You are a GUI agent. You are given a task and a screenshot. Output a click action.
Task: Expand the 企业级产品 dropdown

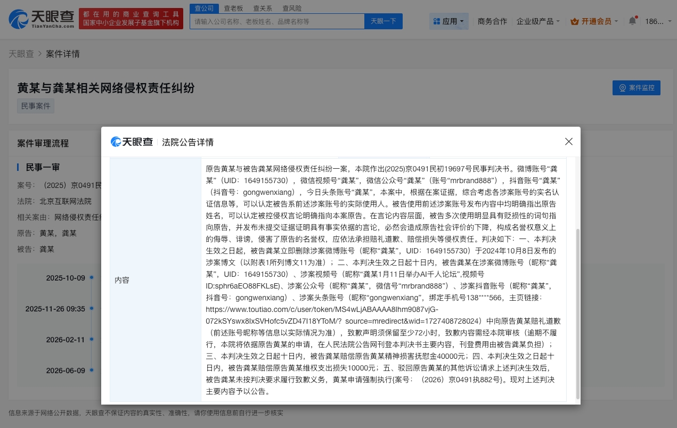[538, 21]
